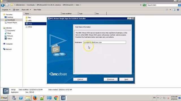Viewport: 181px width, 101px height.
Task: Click Next in the BMC Atrium installer
Action: click(x=126, y=79)
